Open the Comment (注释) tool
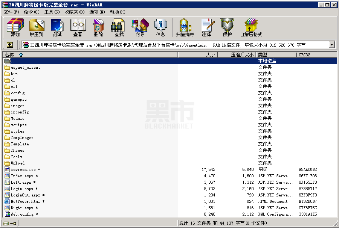 [x=207, y=27]
